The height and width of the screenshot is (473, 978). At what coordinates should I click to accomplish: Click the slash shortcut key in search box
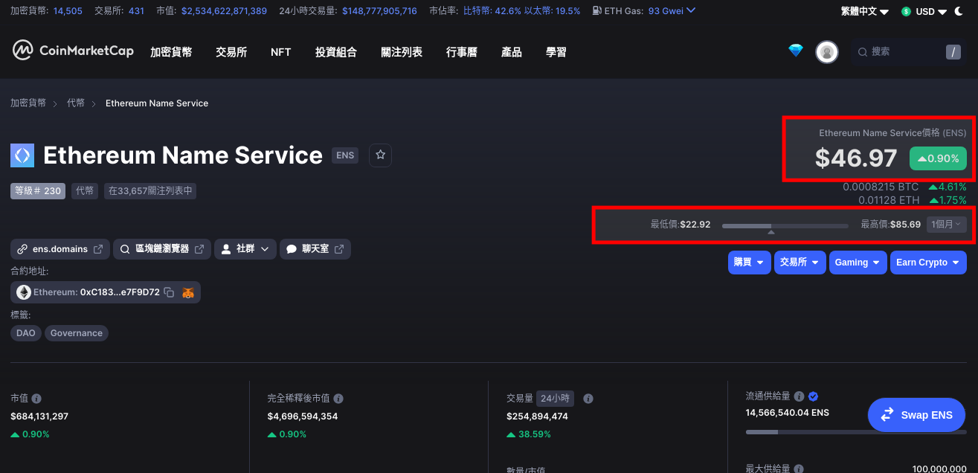pos(953,52)
